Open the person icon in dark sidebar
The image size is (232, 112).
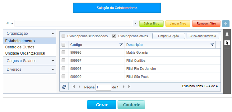227,34
